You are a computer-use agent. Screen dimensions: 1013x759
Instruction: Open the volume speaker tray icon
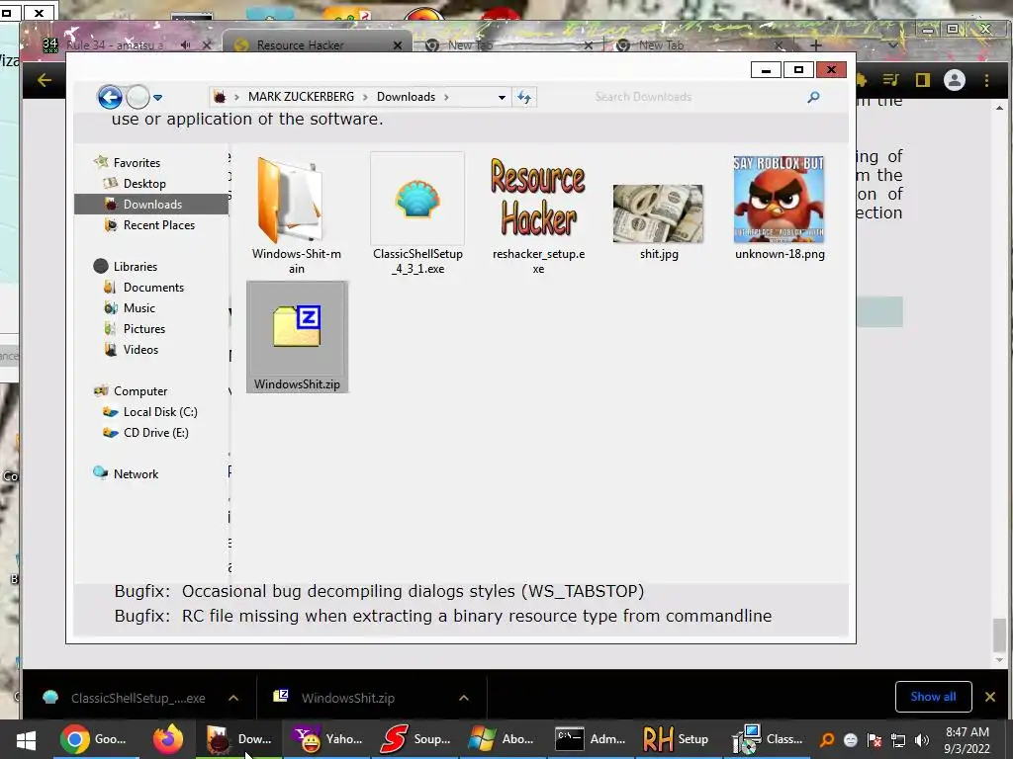pyautogui.click(x=922, y=740)
